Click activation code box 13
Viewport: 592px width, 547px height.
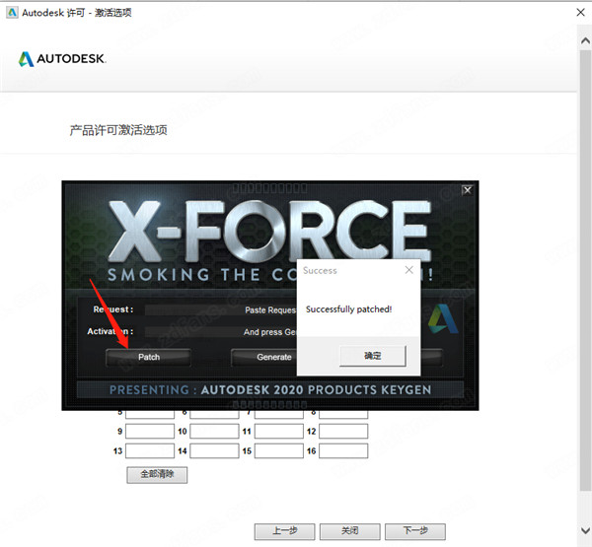[150, 450]
